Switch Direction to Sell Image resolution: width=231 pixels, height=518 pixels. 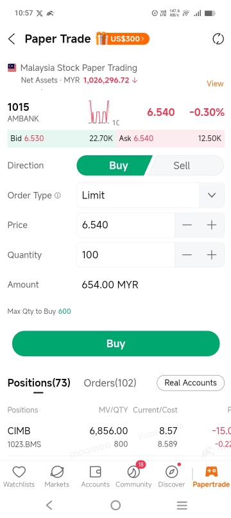point(186,166)
